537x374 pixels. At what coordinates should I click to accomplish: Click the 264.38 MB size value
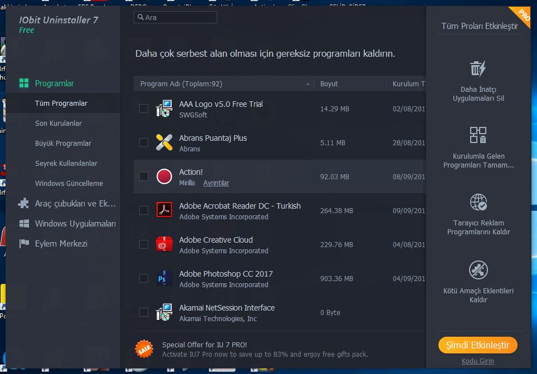[336, 211]
